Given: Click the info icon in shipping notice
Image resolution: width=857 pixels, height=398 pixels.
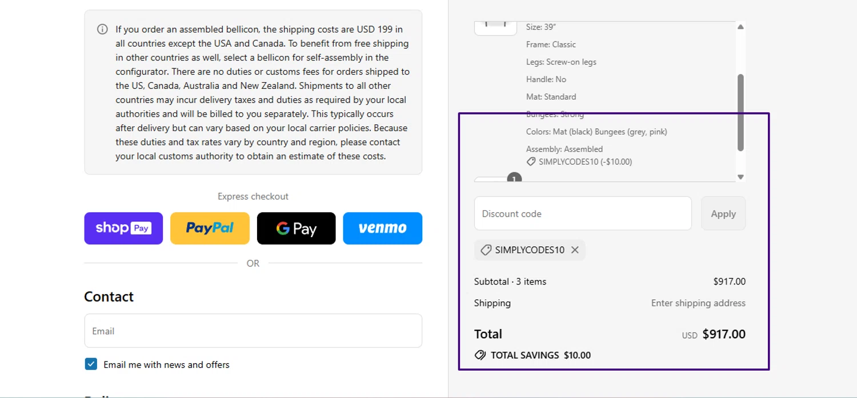Looking at the screenshot, I should tap(102, 29).
